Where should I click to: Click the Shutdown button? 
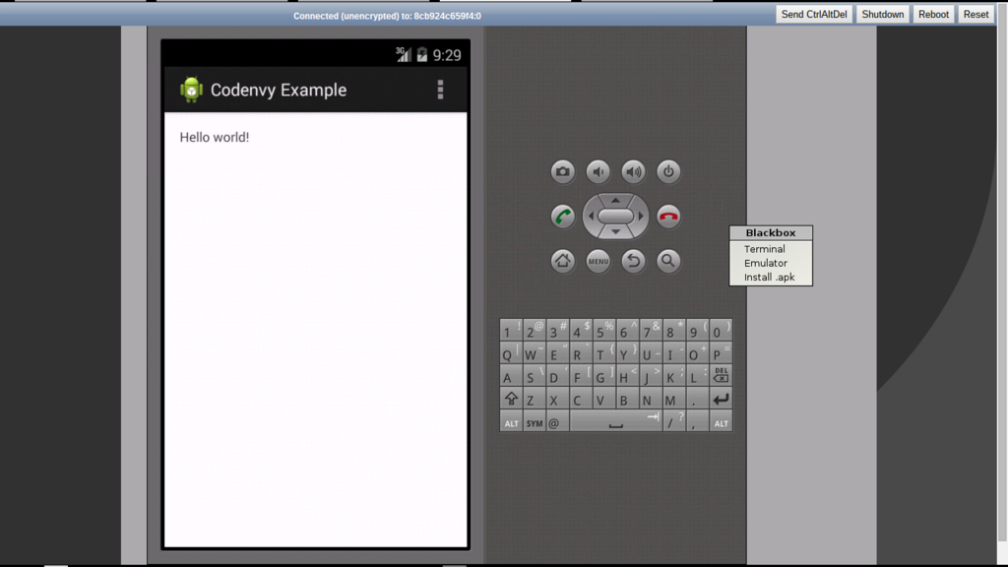pos(883,14)
